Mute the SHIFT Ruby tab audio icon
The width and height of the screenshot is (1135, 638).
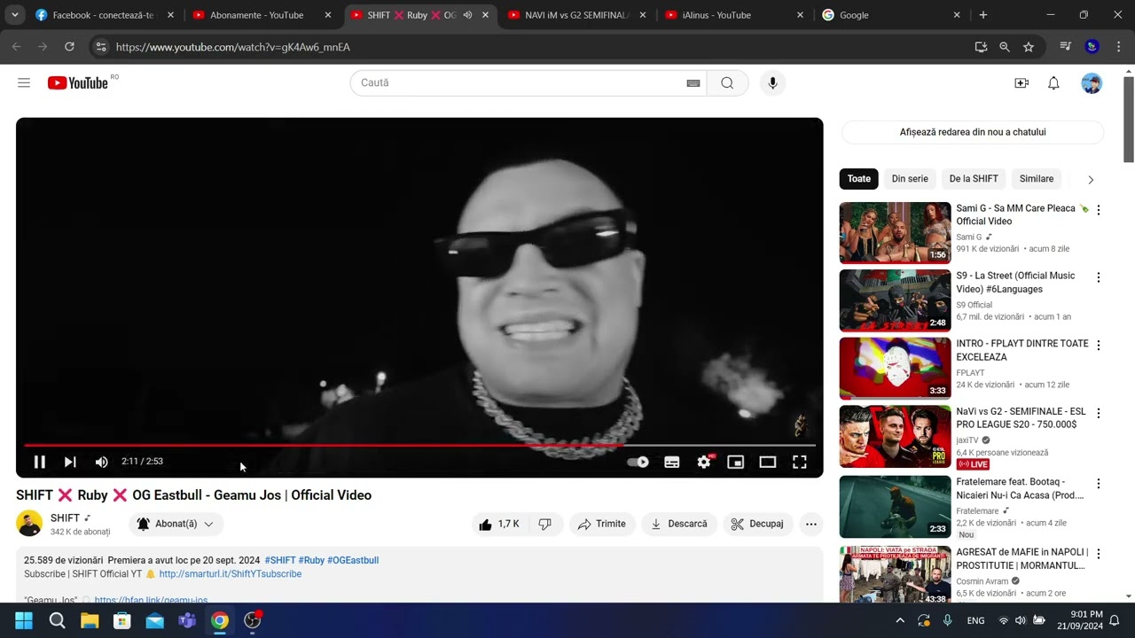467,15
